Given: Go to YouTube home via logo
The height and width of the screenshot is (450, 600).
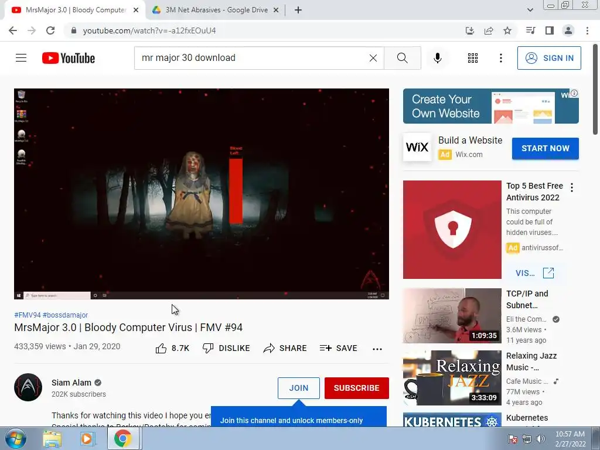Looking at the screenshot, I should [69, 58].
